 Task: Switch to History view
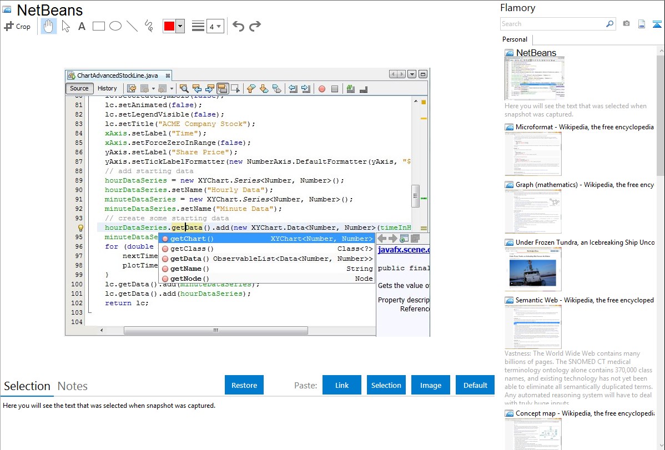(x=107, y=88)
